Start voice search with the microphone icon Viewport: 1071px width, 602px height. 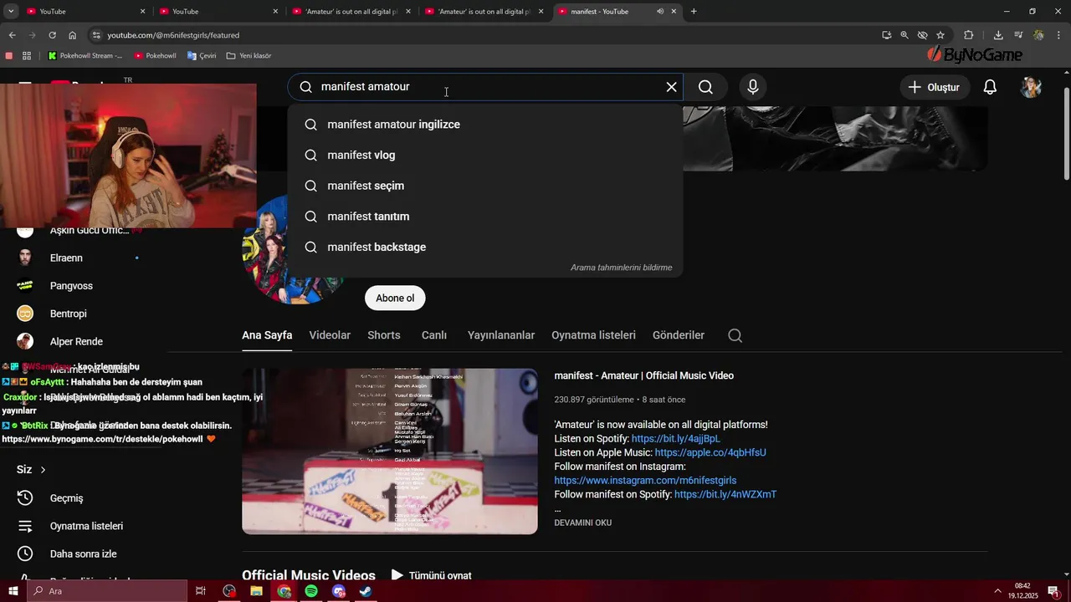coord(753,87)
